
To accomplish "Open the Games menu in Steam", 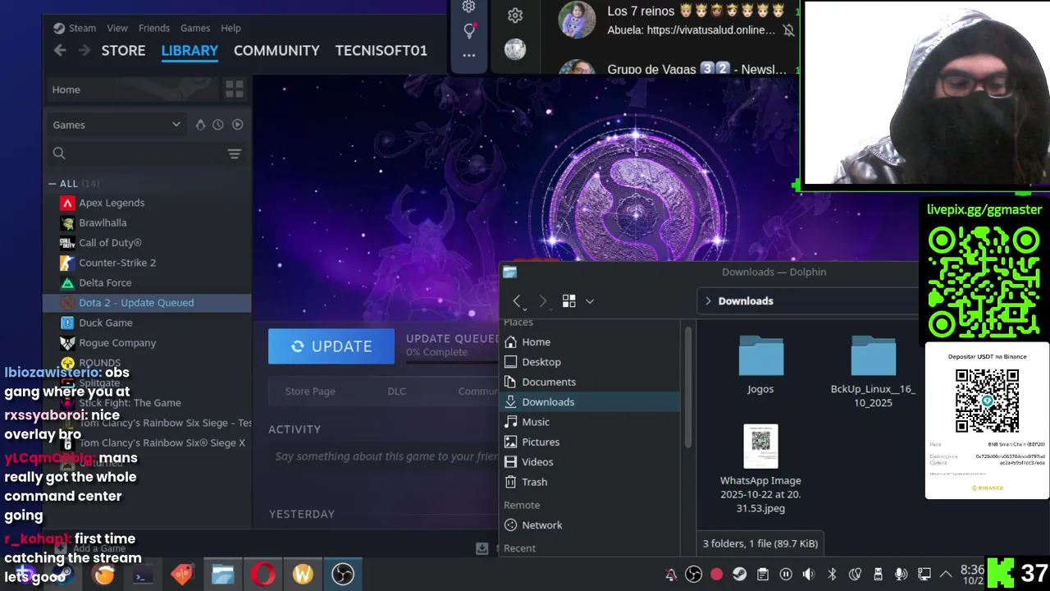I will 195,28.
